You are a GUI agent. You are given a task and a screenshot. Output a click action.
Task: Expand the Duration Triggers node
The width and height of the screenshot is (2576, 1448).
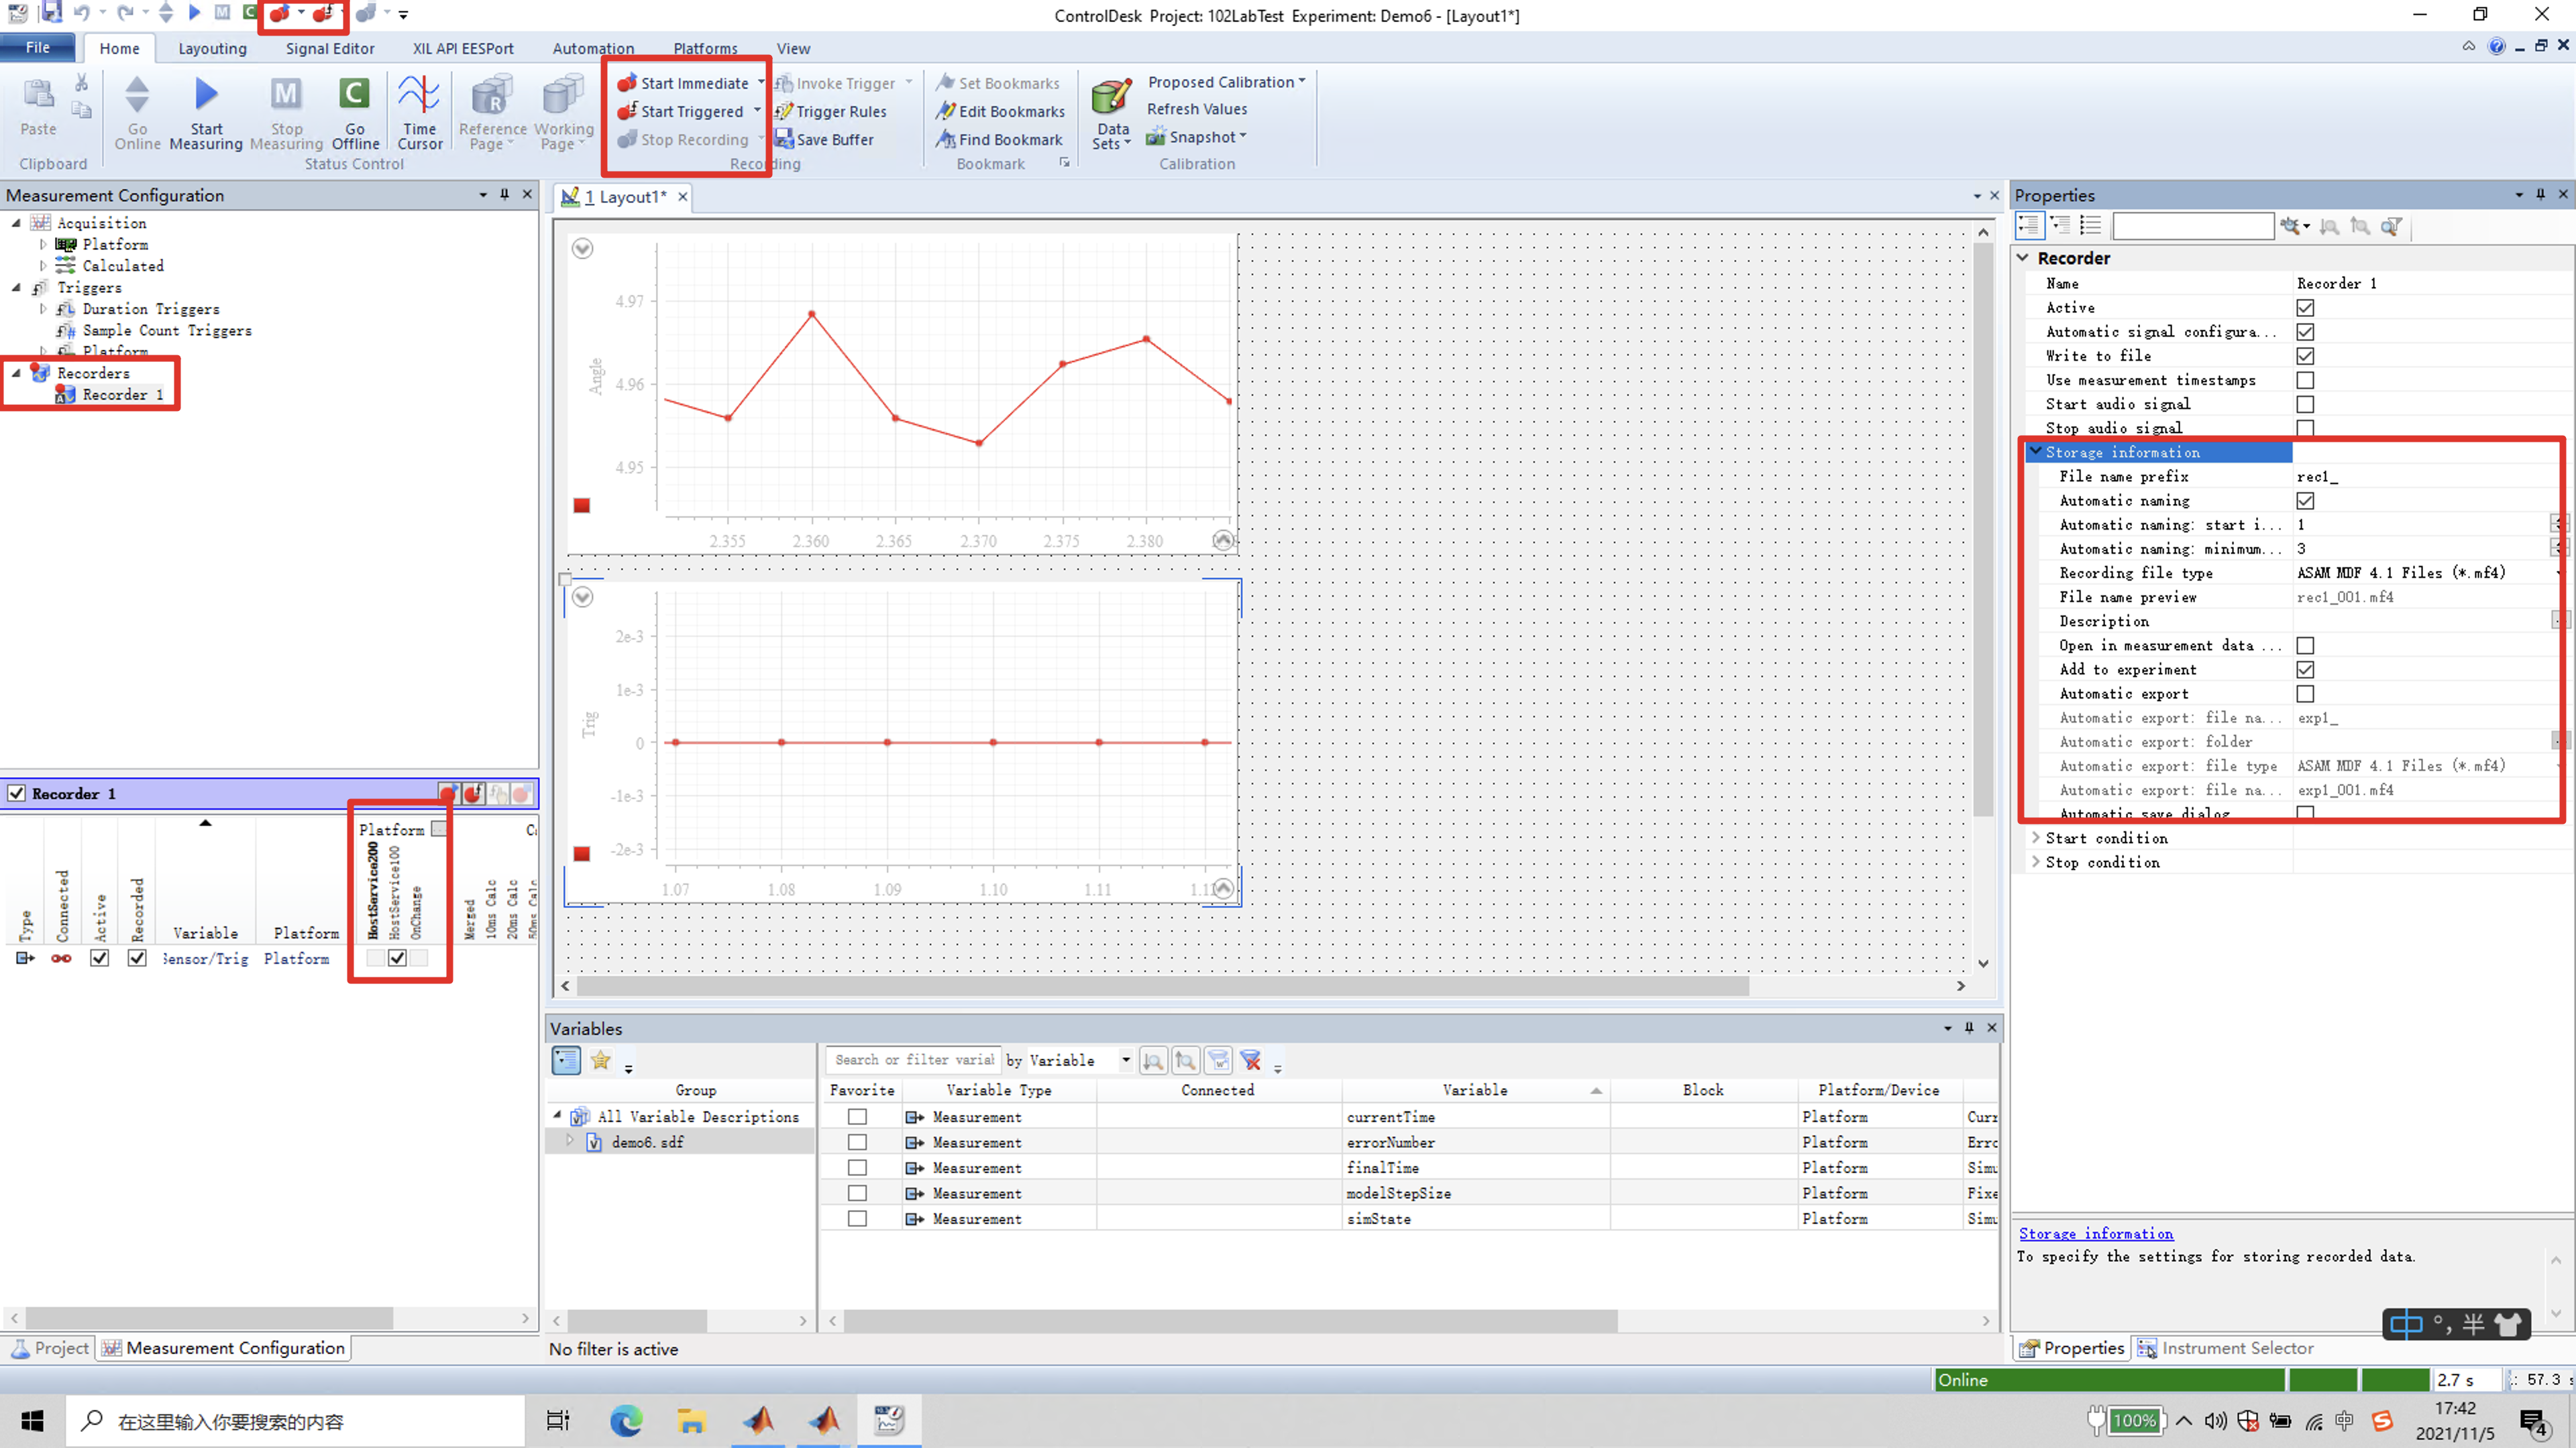click(42, 309)
